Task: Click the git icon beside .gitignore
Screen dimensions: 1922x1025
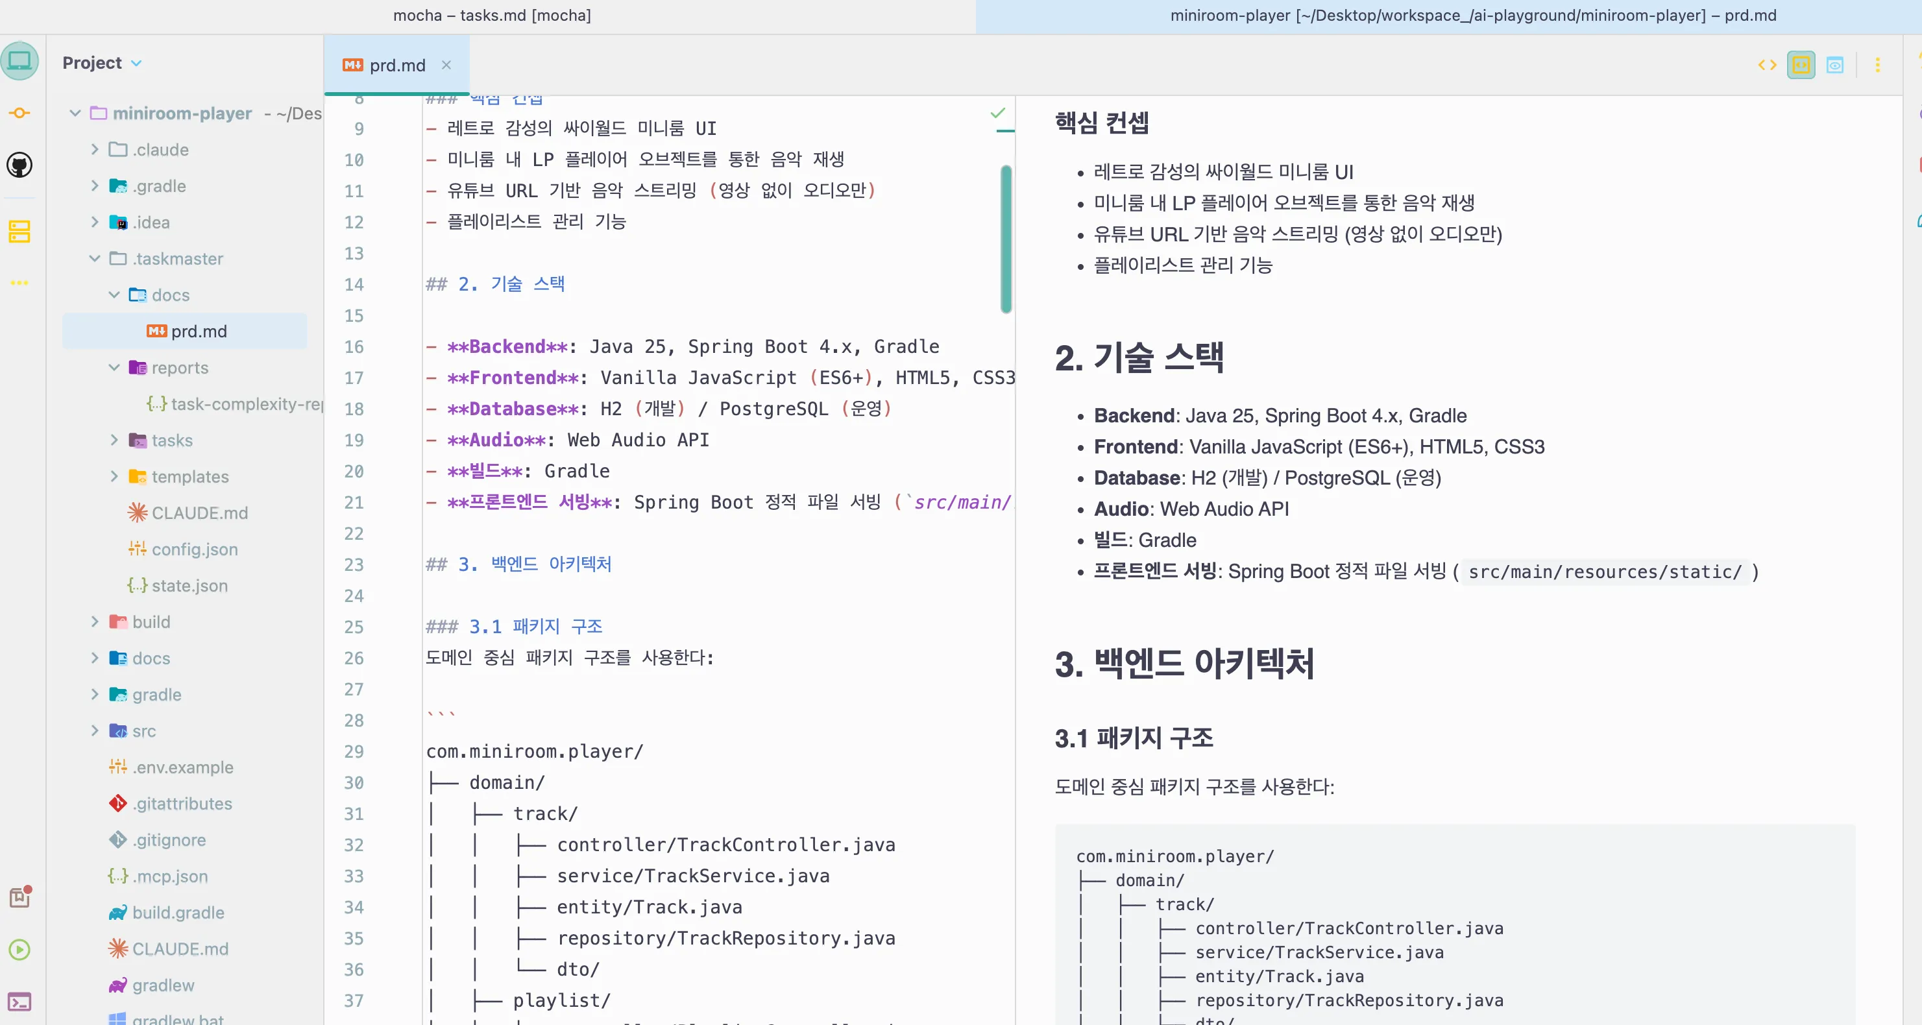Action: tap(118, 840)
